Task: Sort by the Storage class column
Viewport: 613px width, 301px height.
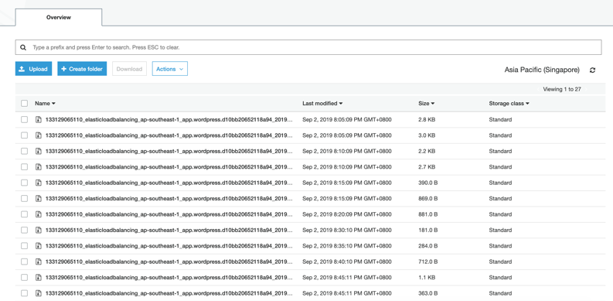Action: (509, 104)
